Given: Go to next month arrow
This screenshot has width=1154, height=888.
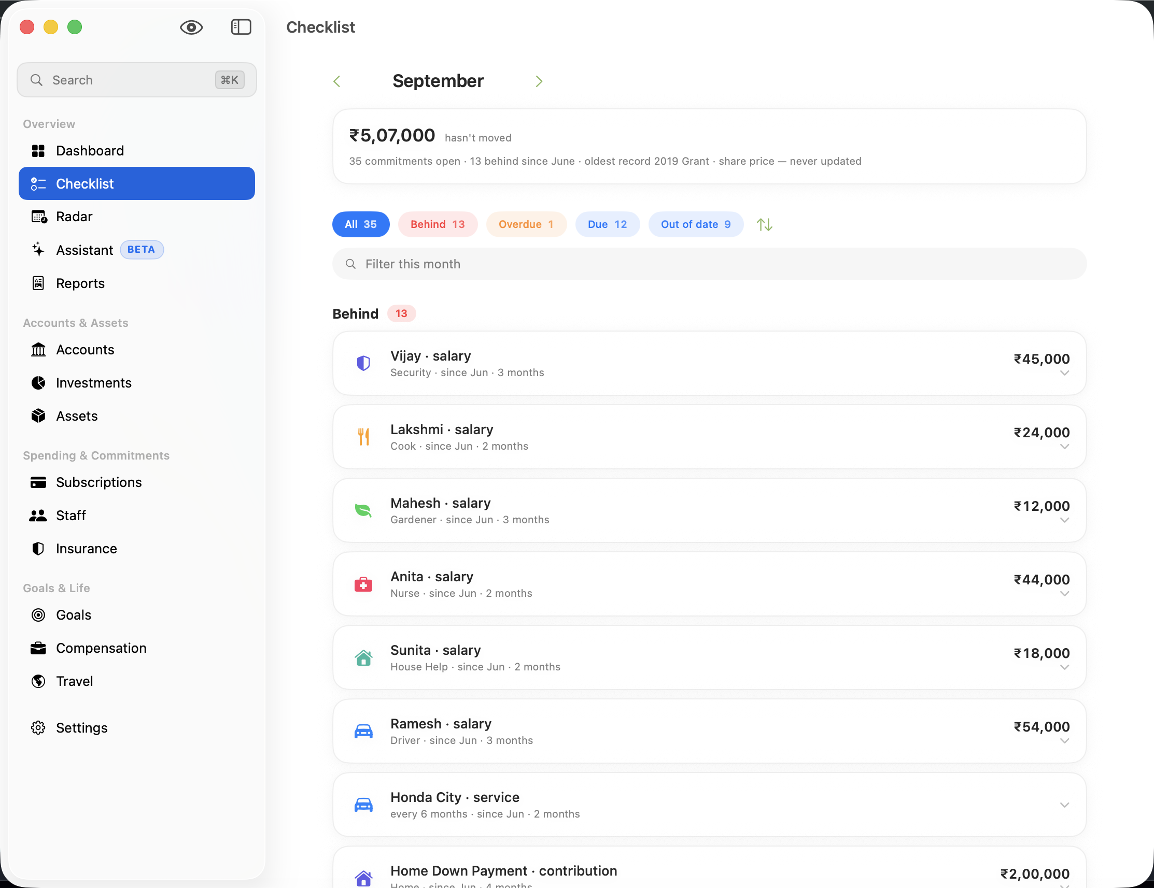Looking at the screenshot, I should pos(539,81).
